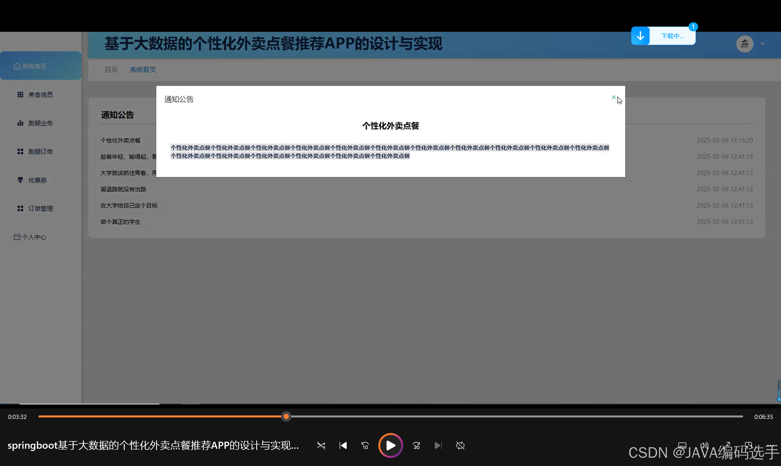Expand the 下载中 download notification
Screen dimensions: 781x466
pyautogui.click(x=672, y=36)
